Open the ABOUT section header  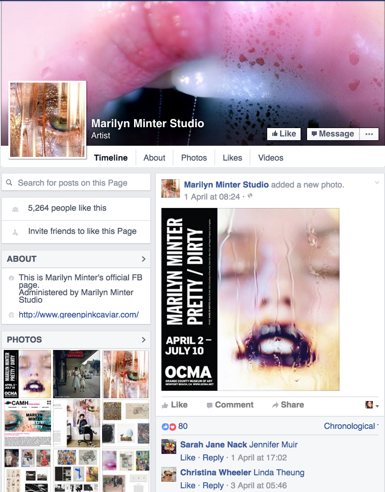76,259
